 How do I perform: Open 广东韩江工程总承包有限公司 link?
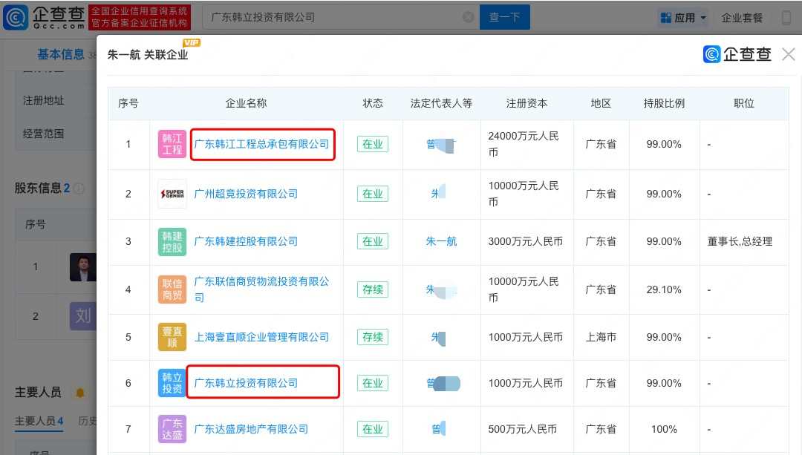[x=262, y=144]
